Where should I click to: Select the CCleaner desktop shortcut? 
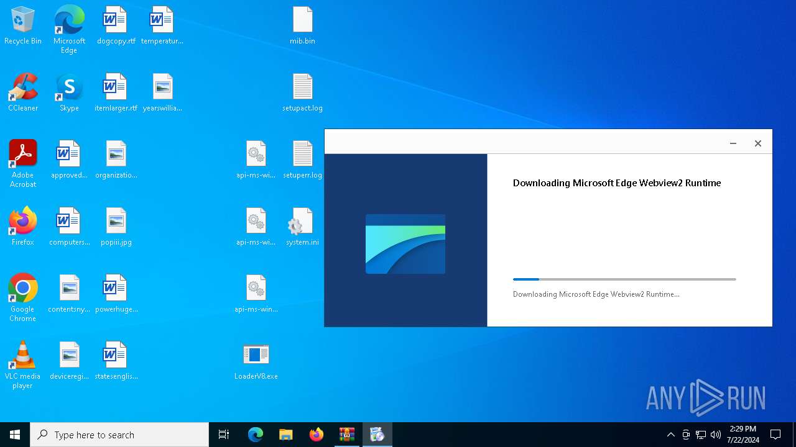click(23, 93)
